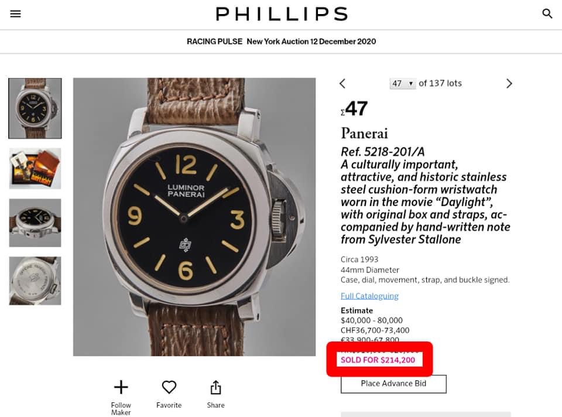
Task: Click the main Panerai watch image
Action: [194, 217]
